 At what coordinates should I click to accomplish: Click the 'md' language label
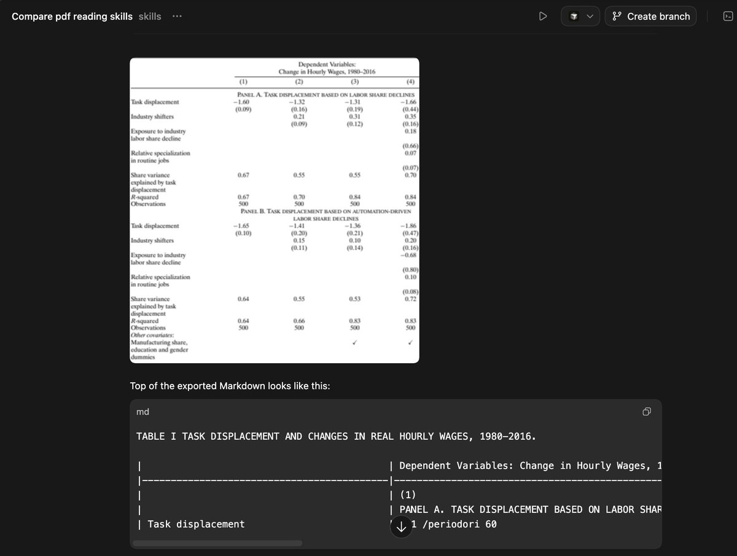click(x=142, y=412)
